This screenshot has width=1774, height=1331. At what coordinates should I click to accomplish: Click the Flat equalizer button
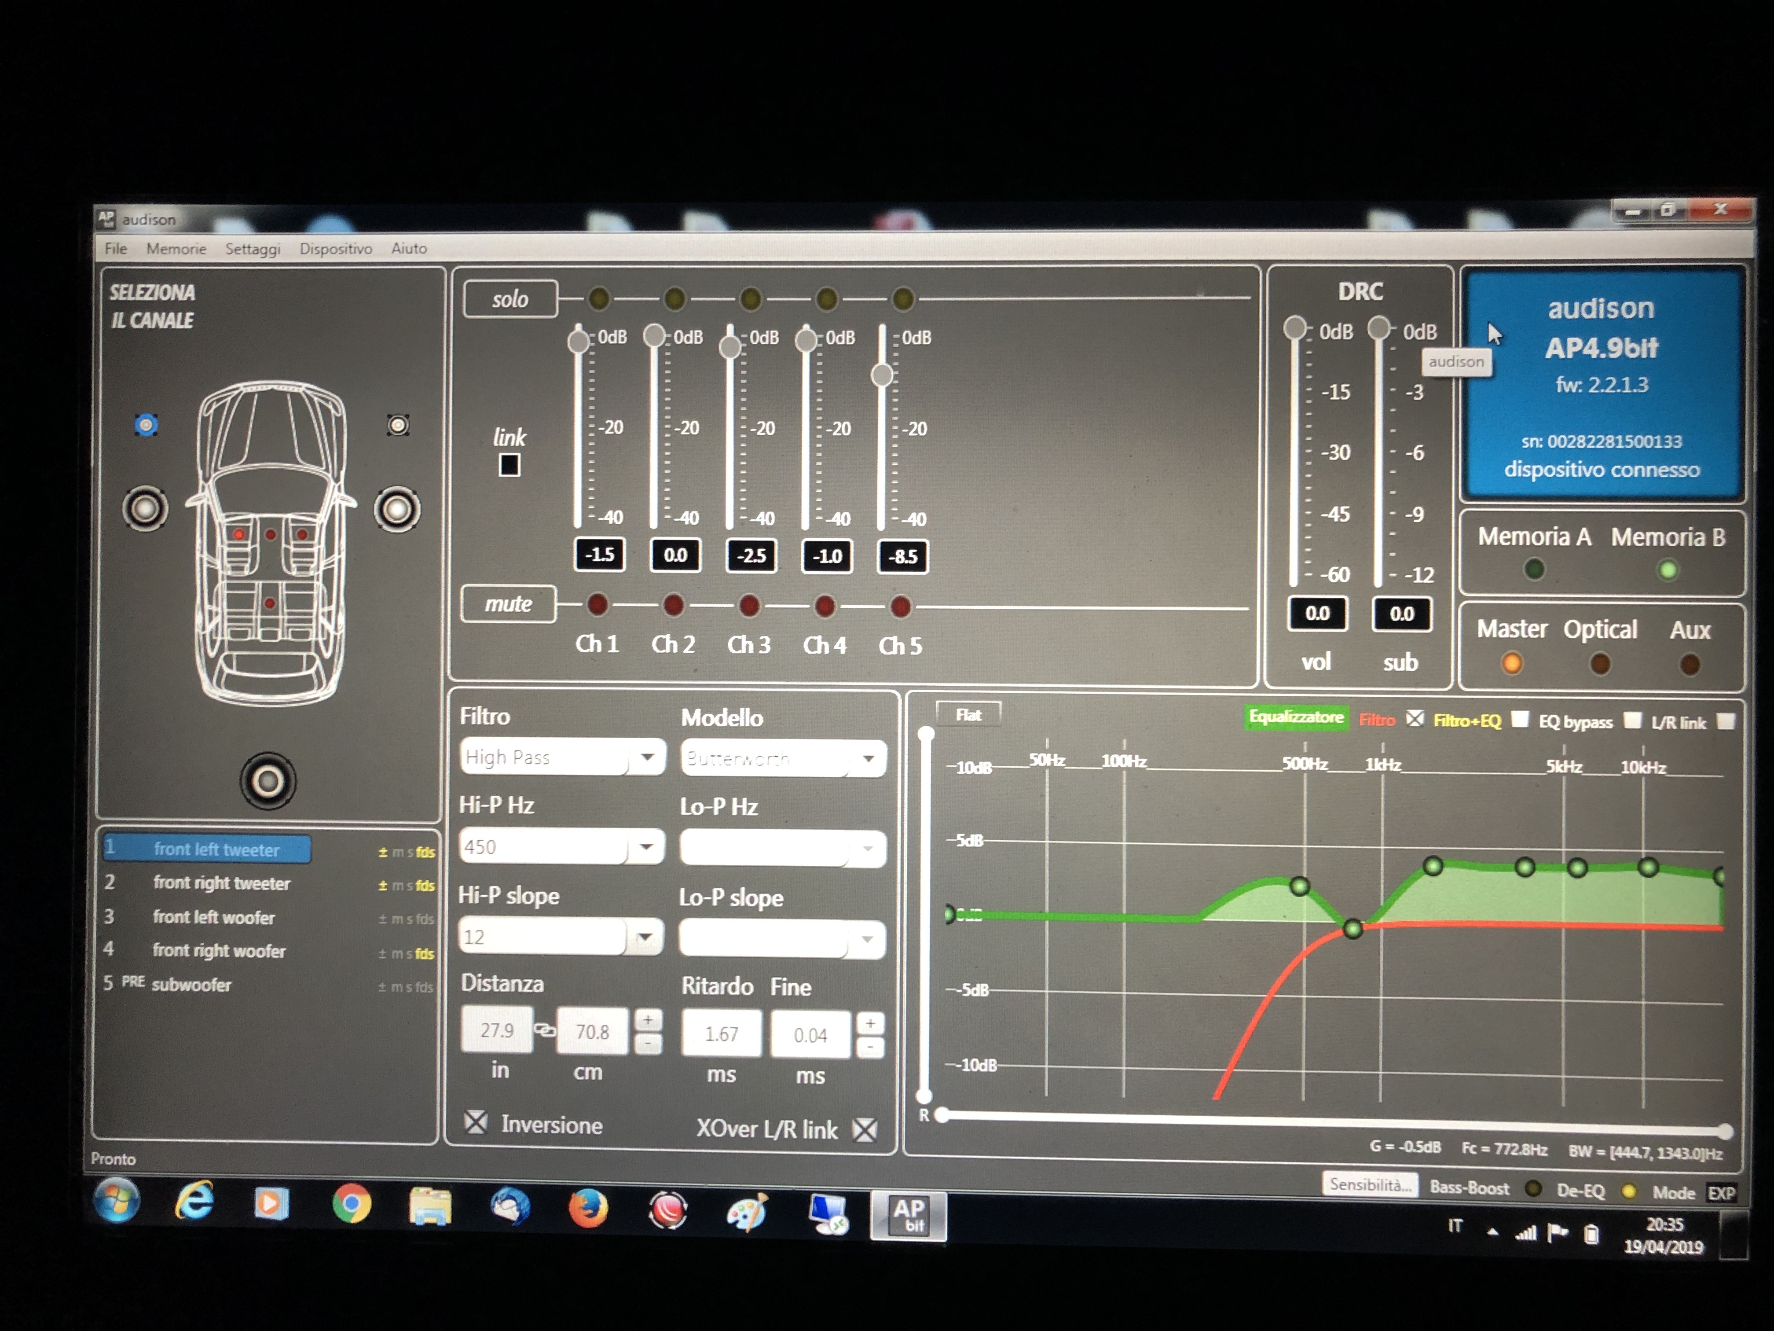(968, 714)
